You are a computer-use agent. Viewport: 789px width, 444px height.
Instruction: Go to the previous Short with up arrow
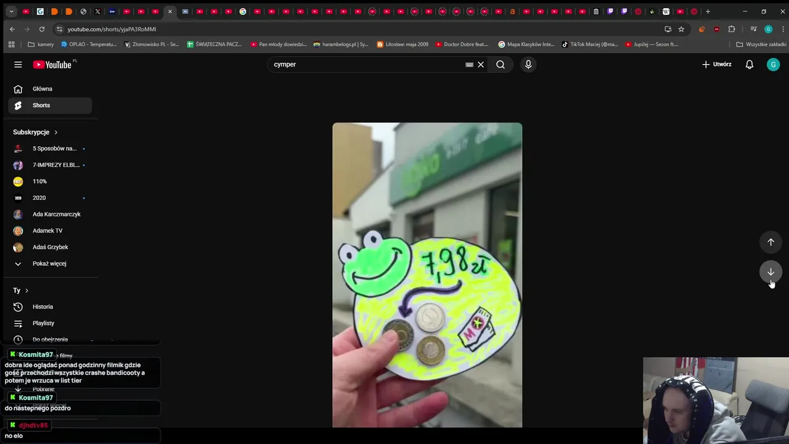tap(771, 242)
